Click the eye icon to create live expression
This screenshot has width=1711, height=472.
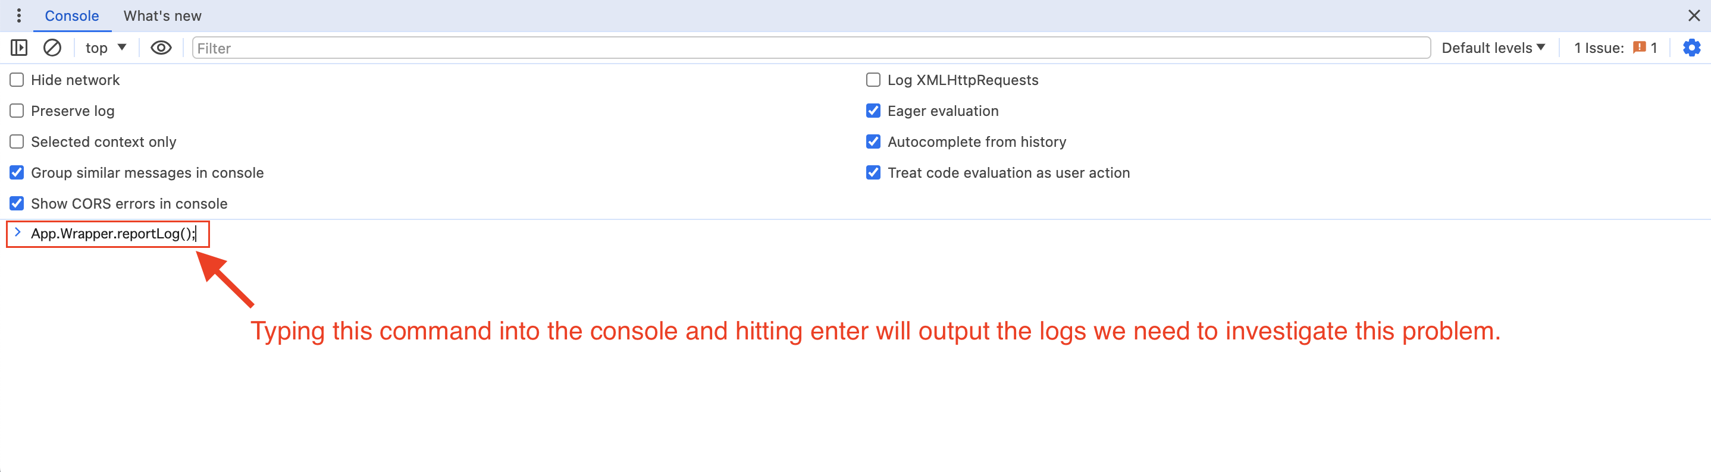tap(161, 48)
